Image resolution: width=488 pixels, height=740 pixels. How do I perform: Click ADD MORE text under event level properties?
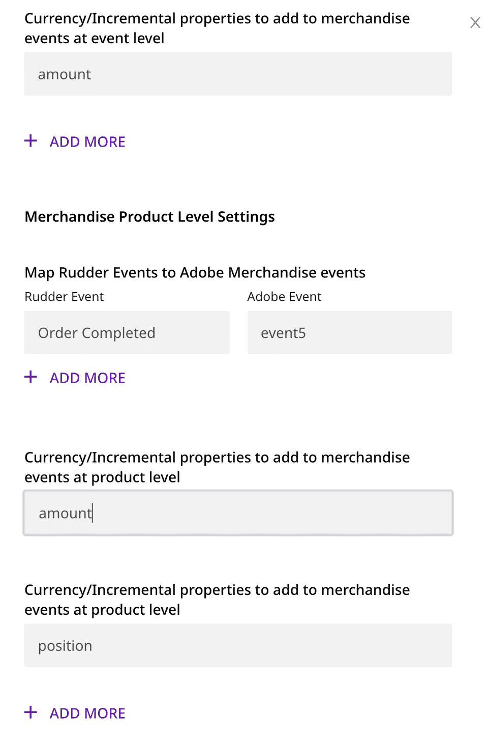[87, 142]
